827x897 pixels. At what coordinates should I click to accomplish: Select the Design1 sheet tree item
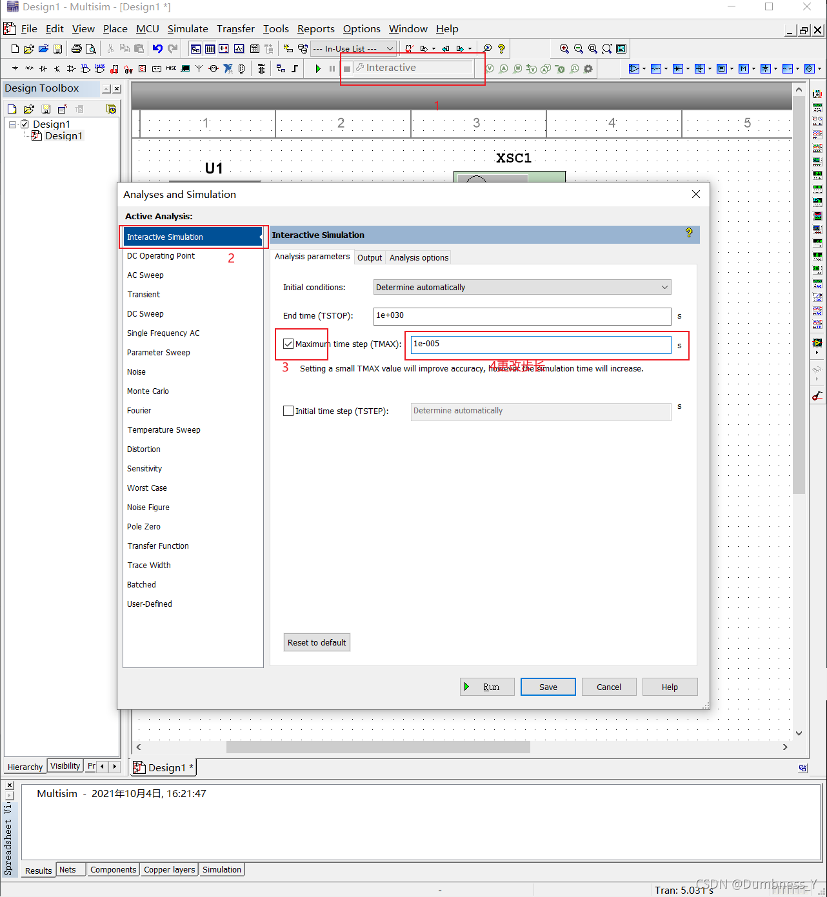[x=63, y=135]
